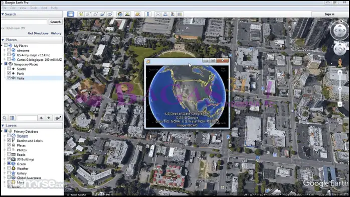Expand the Gallery layer node
350x197 pixels.
(5, 173)
